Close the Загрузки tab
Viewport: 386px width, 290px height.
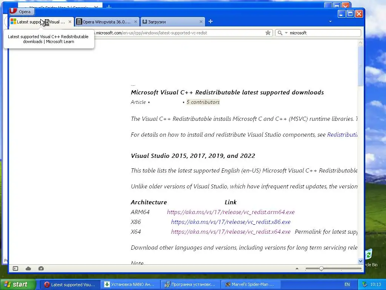pos(201,22)
